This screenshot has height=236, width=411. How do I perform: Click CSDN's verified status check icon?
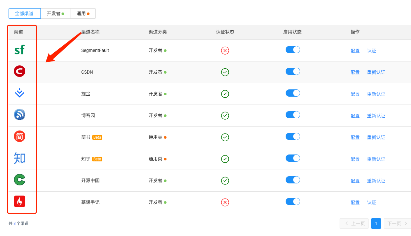(x=225, y=72)
